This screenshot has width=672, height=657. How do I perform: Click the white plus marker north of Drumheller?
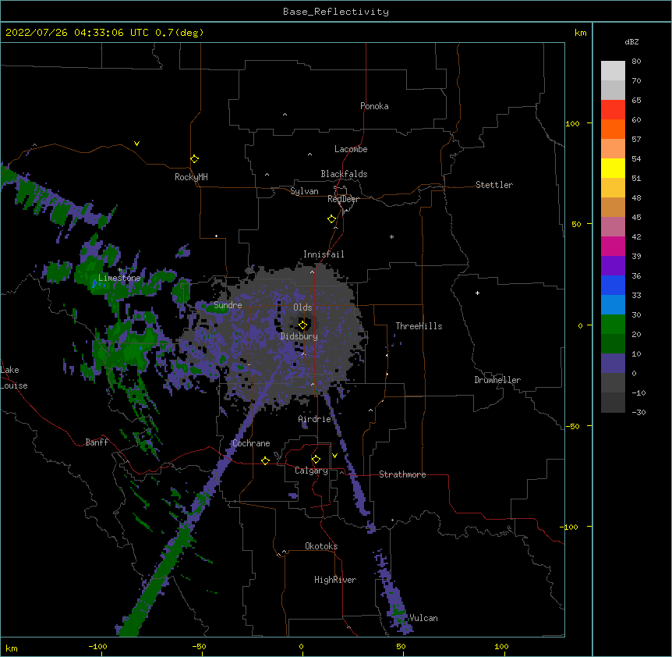[x=477, y=293]
